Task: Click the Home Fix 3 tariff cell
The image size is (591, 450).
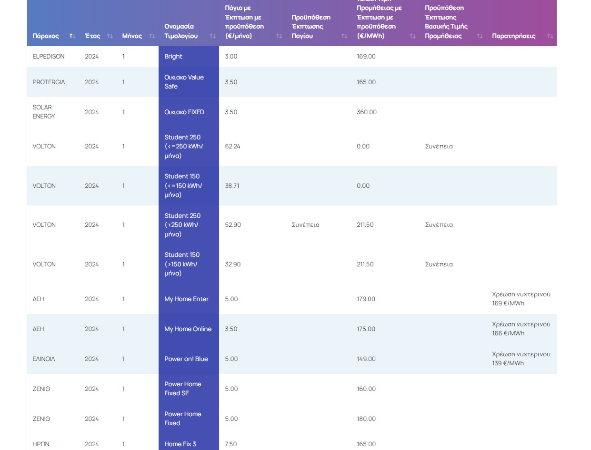Action: [180, 444]
